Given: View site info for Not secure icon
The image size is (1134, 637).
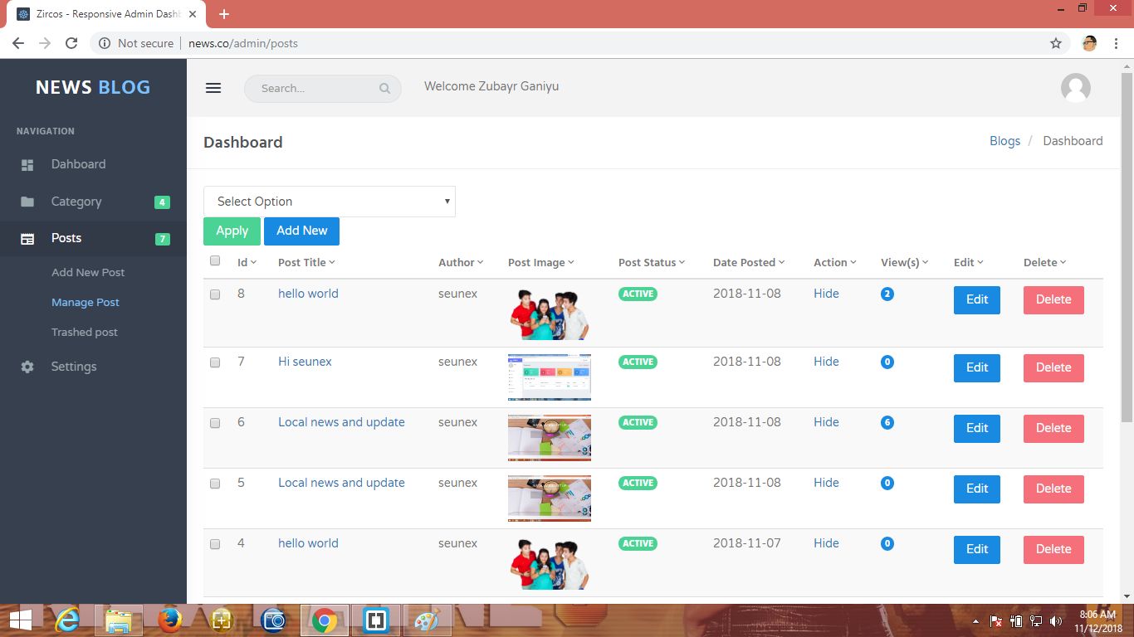Looking at the screenshot, I should [105, 43].
